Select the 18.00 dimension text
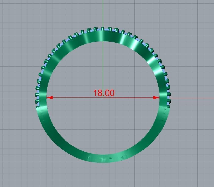 (x=104, y=93)
